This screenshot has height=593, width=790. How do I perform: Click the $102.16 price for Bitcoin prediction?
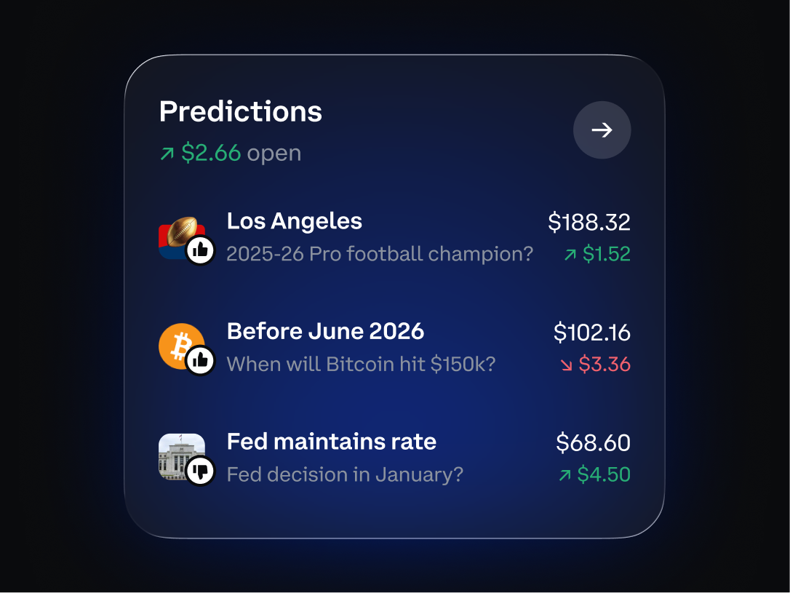click(x=593, y=333)
